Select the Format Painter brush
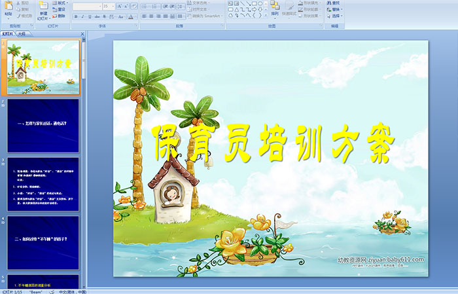This screenshot has width=458, height=294. point(18,16)
